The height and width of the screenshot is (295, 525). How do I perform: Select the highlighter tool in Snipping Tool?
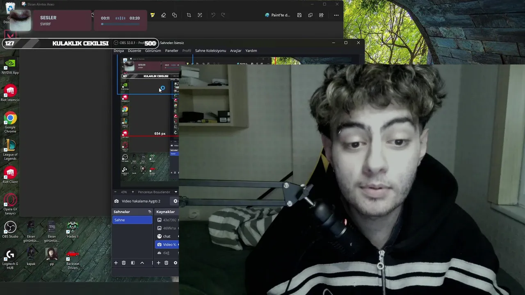coord(153,15)
